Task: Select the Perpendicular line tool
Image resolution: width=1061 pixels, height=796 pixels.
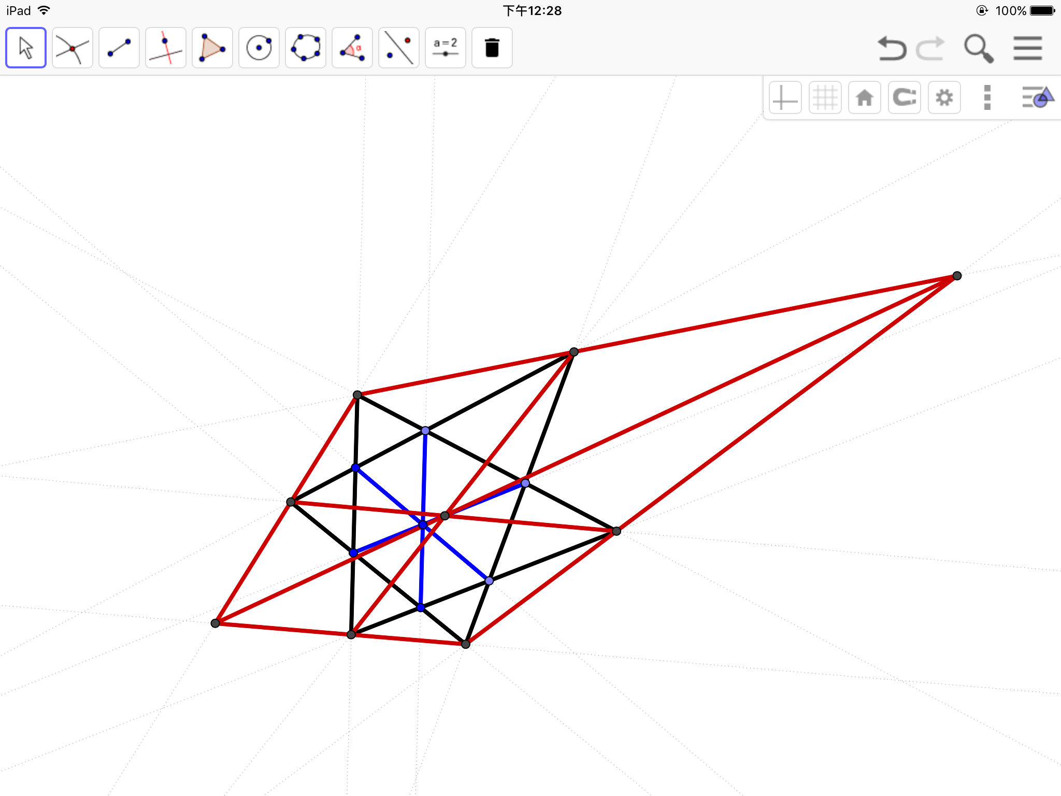Action: (x=166, y=48)
